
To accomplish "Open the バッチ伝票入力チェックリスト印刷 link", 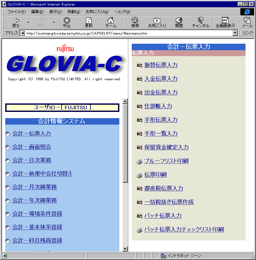I will click(184, 229).
